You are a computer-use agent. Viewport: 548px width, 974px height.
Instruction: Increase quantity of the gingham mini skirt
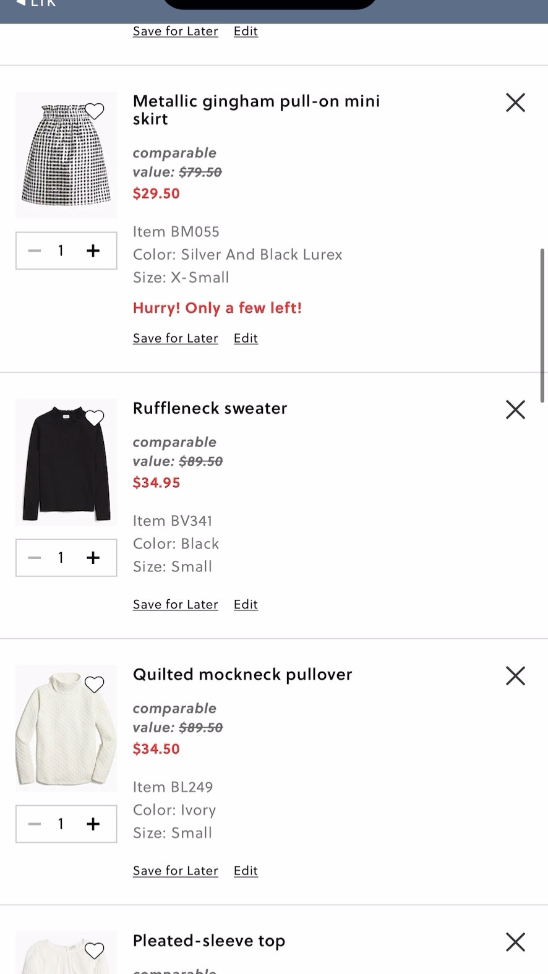[93, 250]
